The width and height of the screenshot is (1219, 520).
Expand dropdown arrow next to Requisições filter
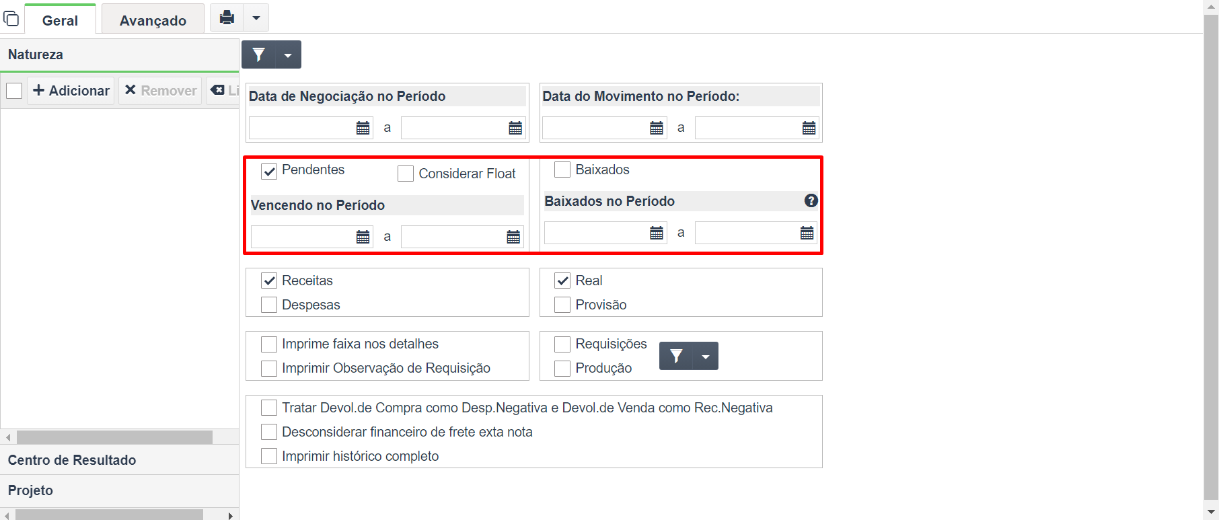706,357
